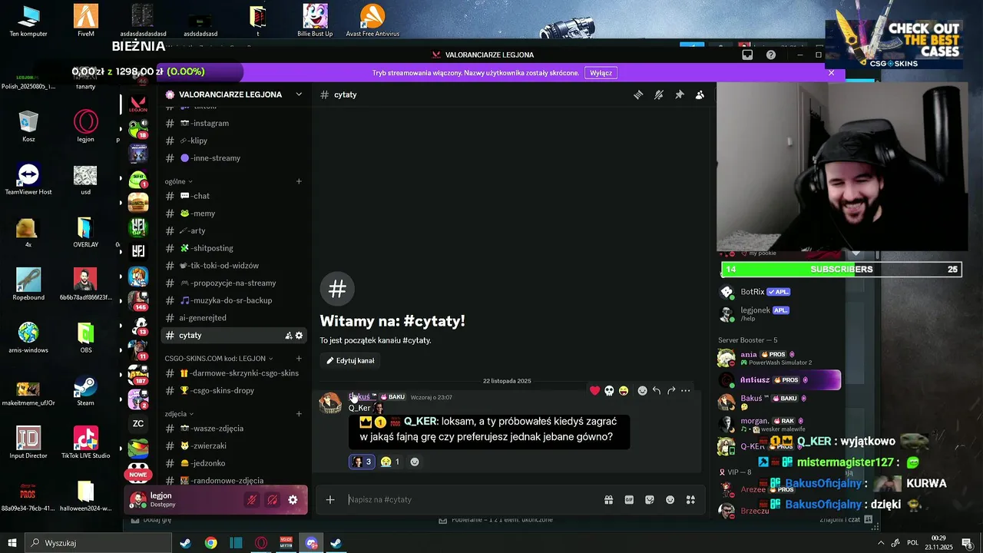Open -instagram channel

point(234,123)
